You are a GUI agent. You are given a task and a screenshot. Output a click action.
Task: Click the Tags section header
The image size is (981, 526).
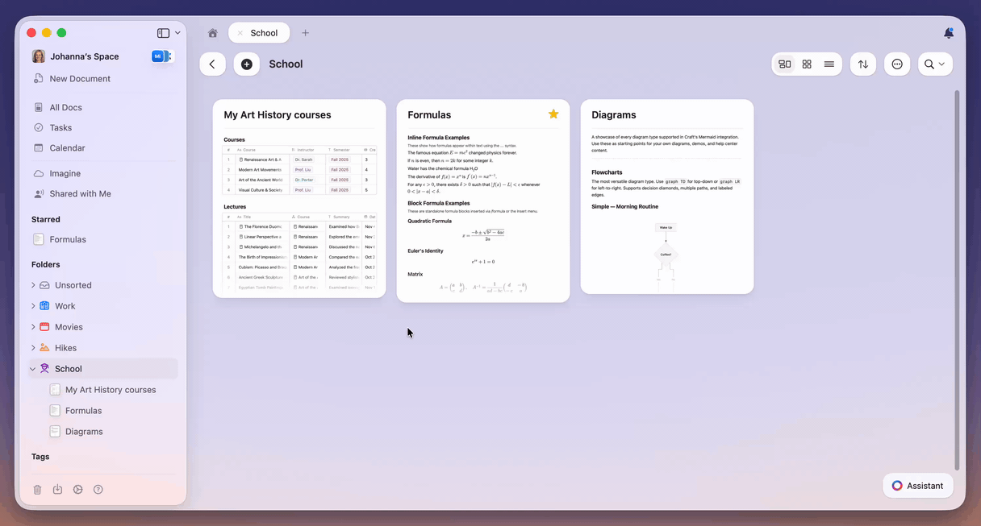click(x=40, y=457)
